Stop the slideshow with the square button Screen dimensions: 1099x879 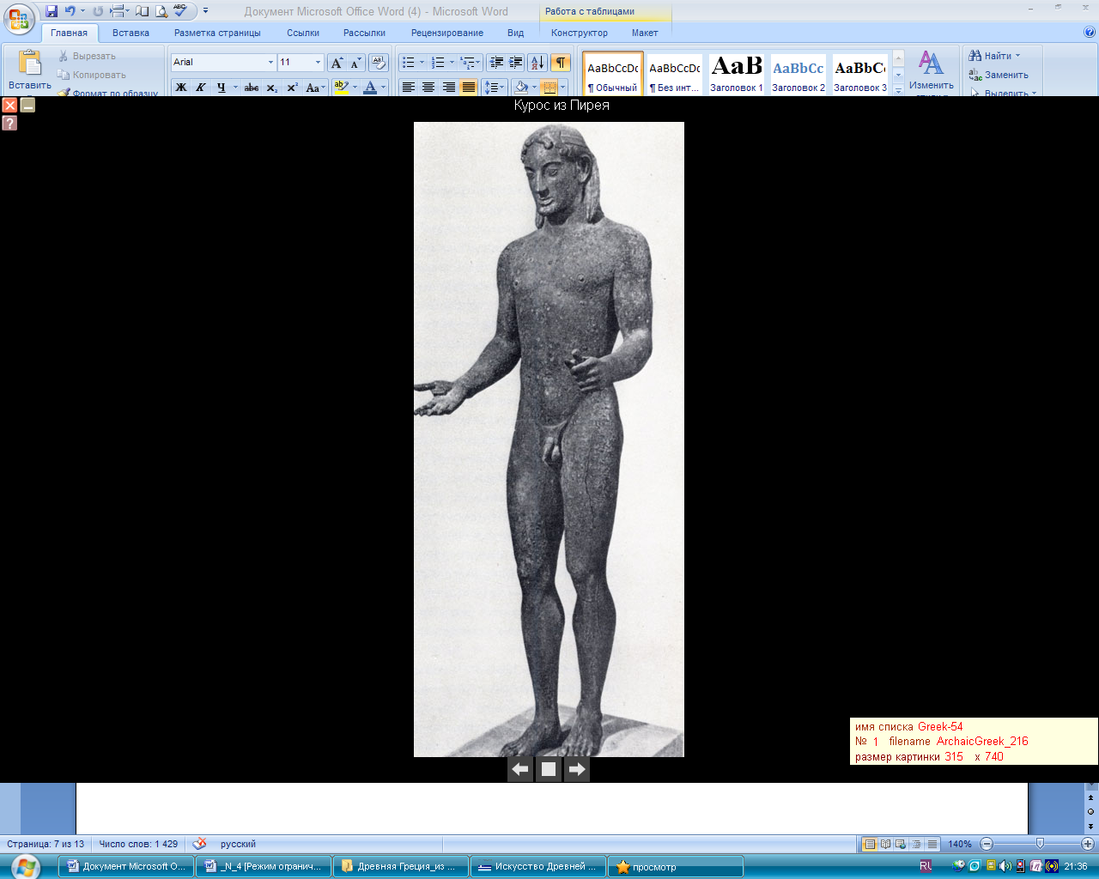point(549,769)
